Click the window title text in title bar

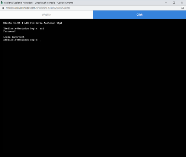pyautogui.click(x=39, y=3)
